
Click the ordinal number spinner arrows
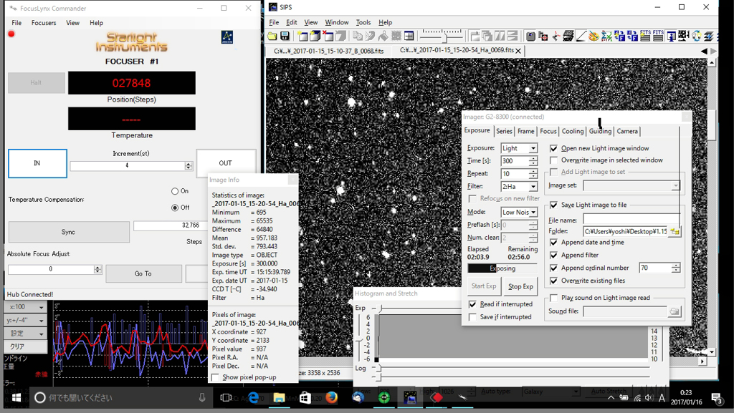[675, 268]
